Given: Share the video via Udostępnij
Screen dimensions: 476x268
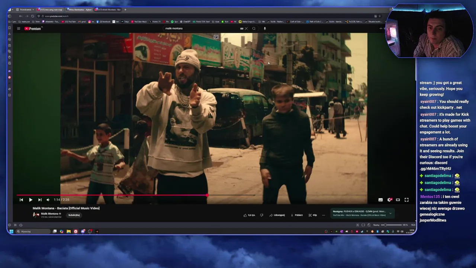Looking at the screenshot, I should coord(277,215).
